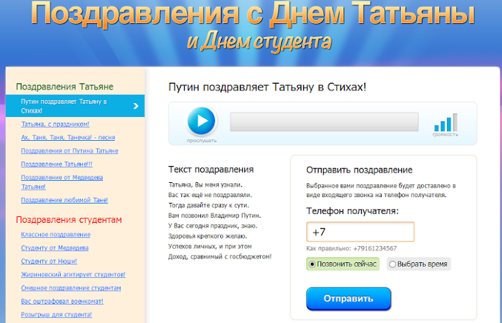Open 'Ах, Таня, Таня, Танечка! - песня' link
This screenshot has width=502, height=323.
(x=68, y=137)
